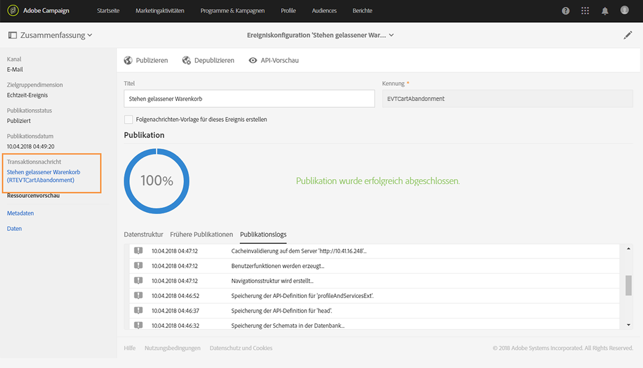Image resolution: width=643 pixels, height=368 pixels.
Task: Click the API-Vorschau eye icon
Action: (x=253, y=61)
